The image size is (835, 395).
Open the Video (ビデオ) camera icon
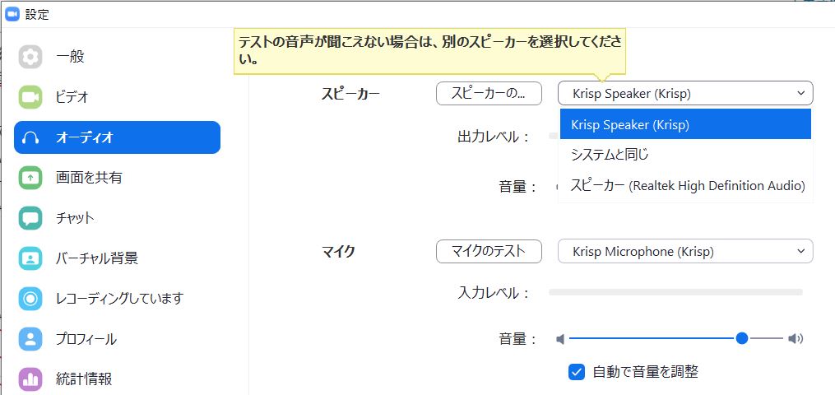point(30,97)
